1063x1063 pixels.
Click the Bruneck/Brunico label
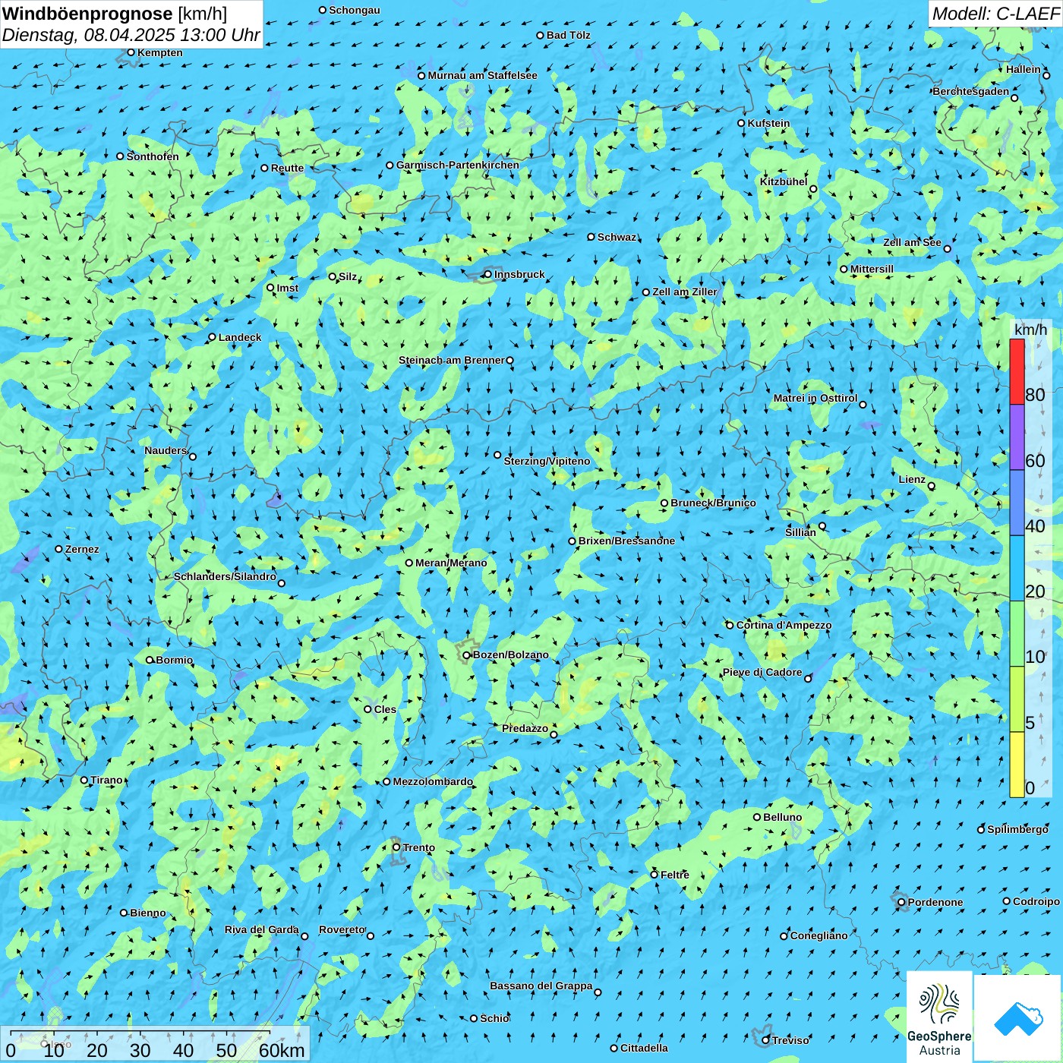coord(714,503)
